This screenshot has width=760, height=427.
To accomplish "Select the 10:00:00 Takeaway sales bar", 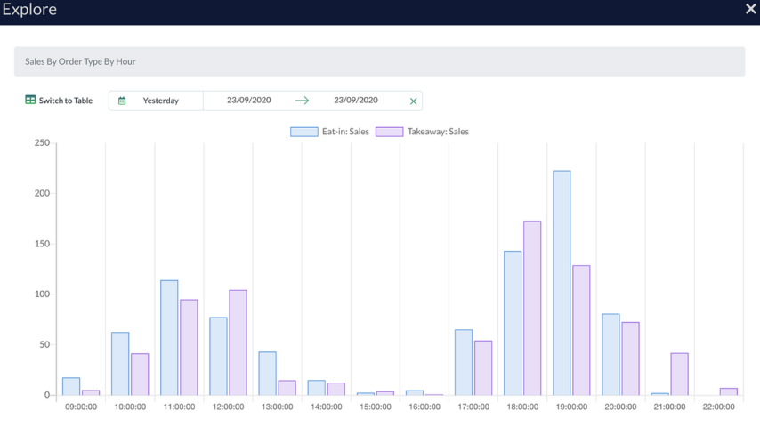I will (x=140, y=375).
